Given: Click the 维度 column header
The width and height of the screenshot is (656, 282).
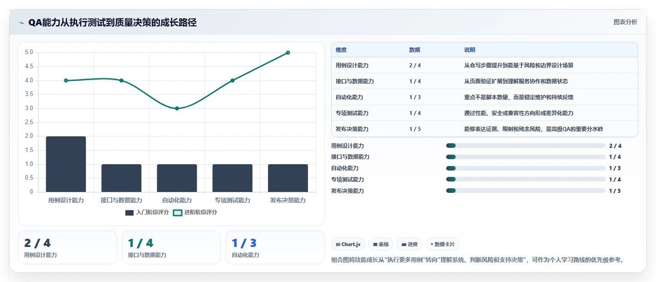Looking at the screenshot, I should [x=341, y=50].
